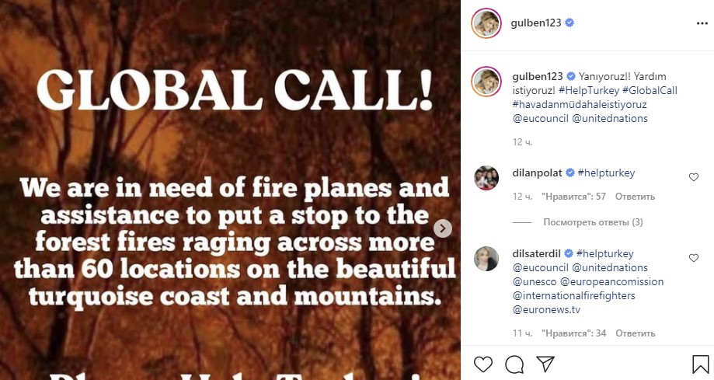The width and height of the screenshot is (714, 380).
Task: Go to next image in the carousel
Action: [x=442, y=228]
